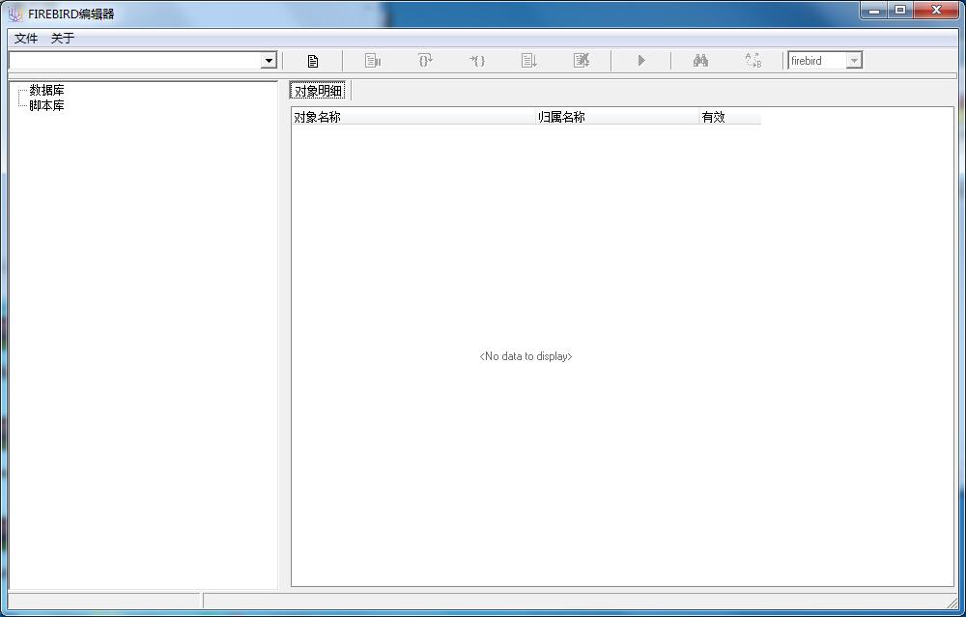Open the empty toolbar combo box dropdown
The height and width of the screenshot is (617, 966).
coord(269,60)
